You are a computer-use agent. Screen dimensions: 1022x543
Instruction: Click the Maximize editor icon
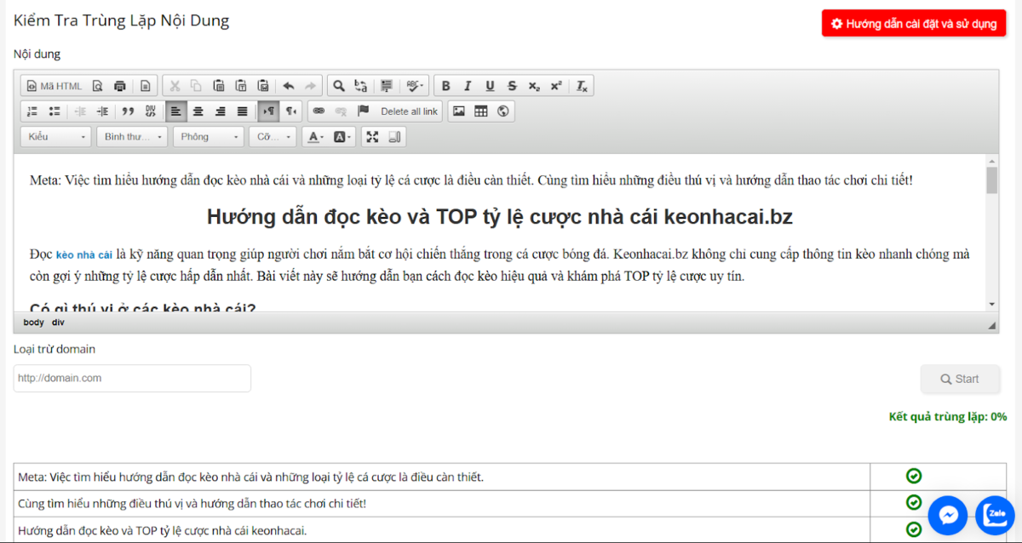point(372,137)
